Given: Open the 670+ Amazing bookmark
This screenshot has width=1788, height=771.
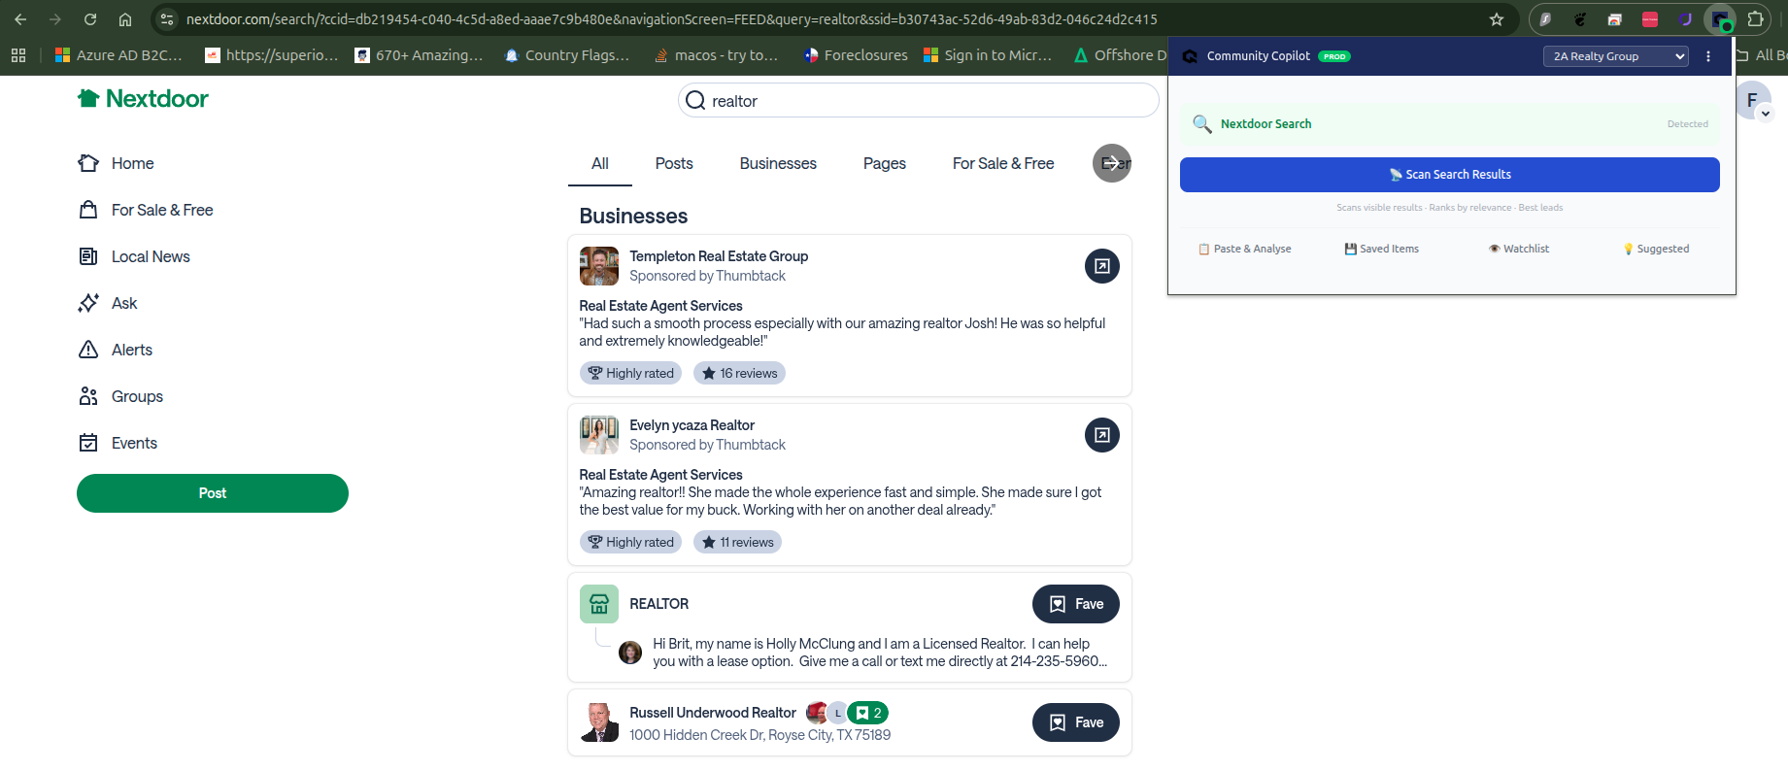Looking at the screenshot, I should pyautogui.click(x=419, y=55).
